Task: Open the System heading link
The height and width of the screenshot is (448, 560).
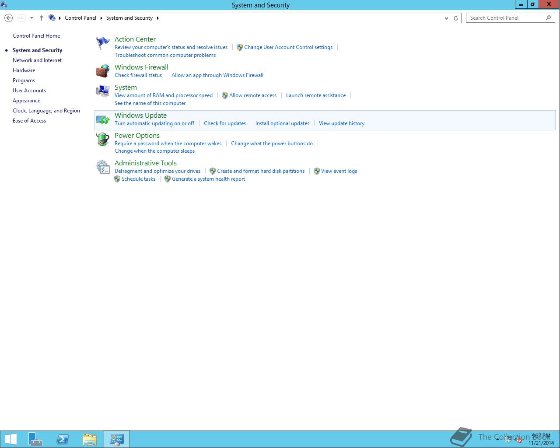Action: [x=126, y=87]
